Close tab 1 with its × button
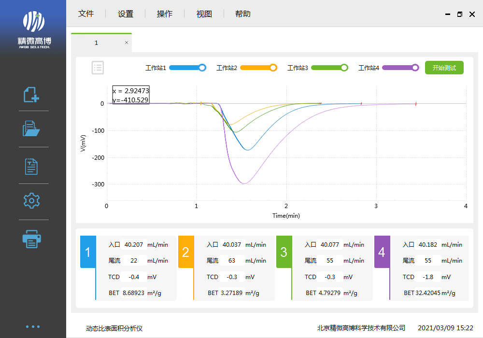 pos(126,42)
